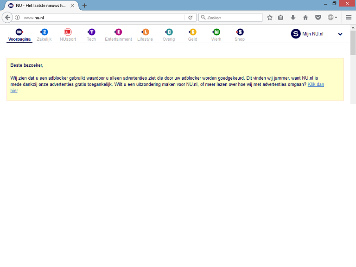Open the Zakelijk section
This screenshot has height=267, width=356.
click(44, 35)
